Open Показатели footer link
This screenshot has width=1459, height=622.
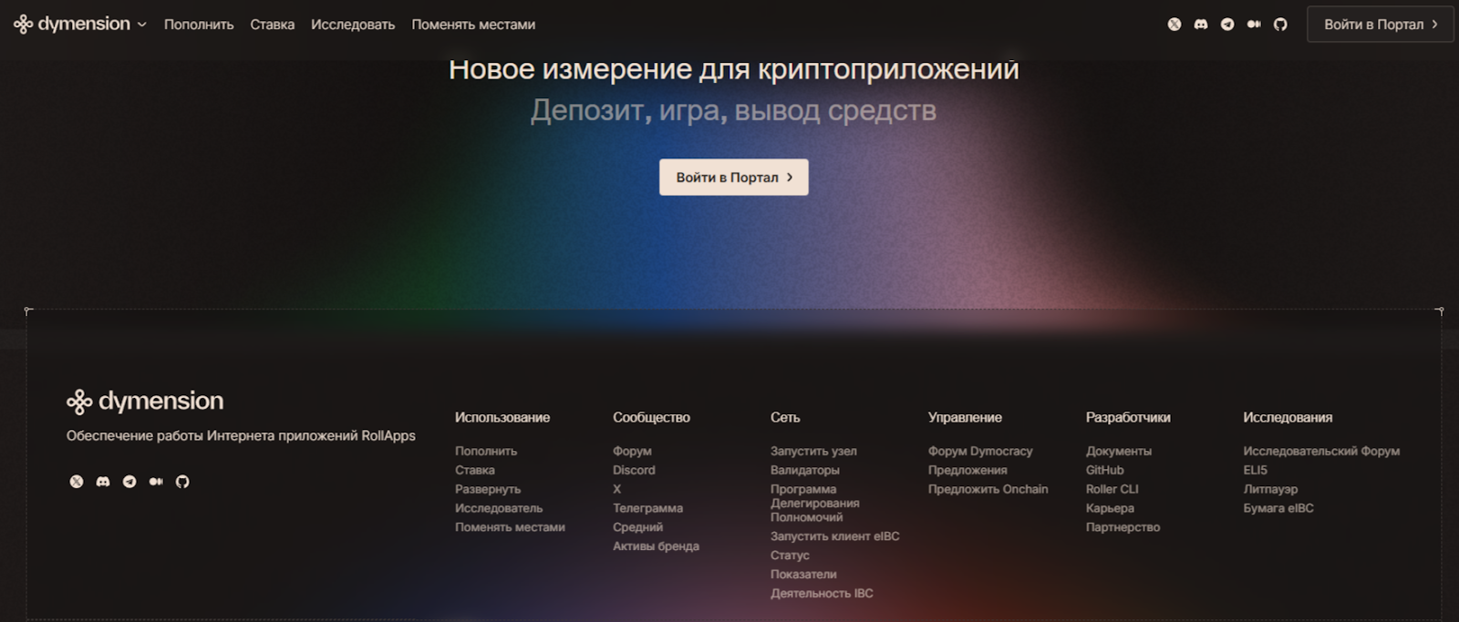pyautogui.click(x=803, y=575)
